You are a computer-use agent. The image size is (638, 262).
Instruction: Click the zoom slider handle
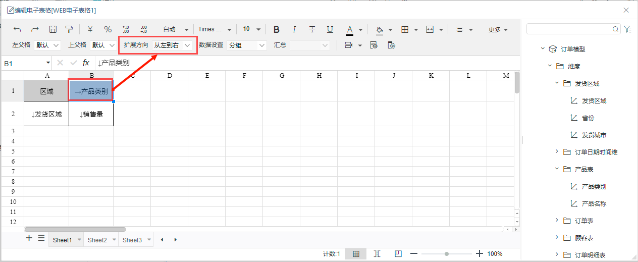(x=447, y=254)
